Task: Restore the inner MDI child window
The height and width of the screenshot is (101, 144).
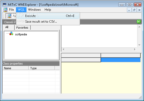Action: (x=134, y=10)
